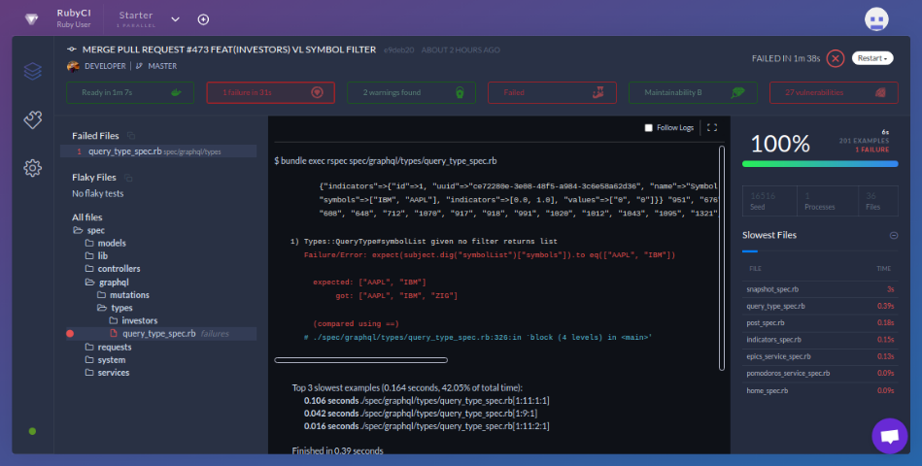Open the user avatar menu
Viewport: 922px width, 466px height.
click(876, 18)
